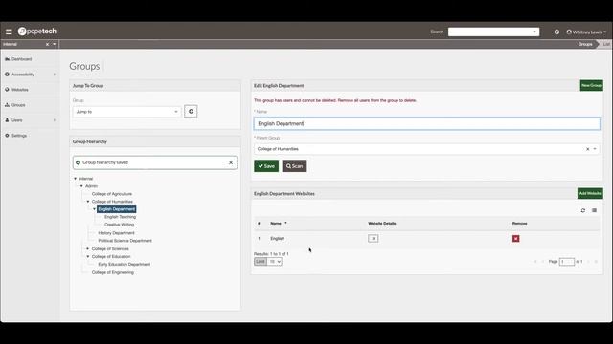Open the table columns list icon
Viewport: 613px width, 344px height.
point(594,210)
